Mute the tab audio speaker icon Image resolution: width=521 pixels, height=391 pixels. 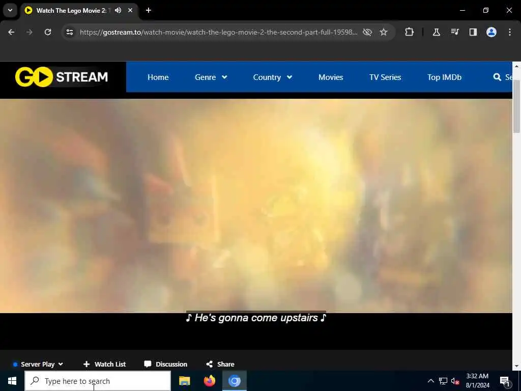click(118, 10)
